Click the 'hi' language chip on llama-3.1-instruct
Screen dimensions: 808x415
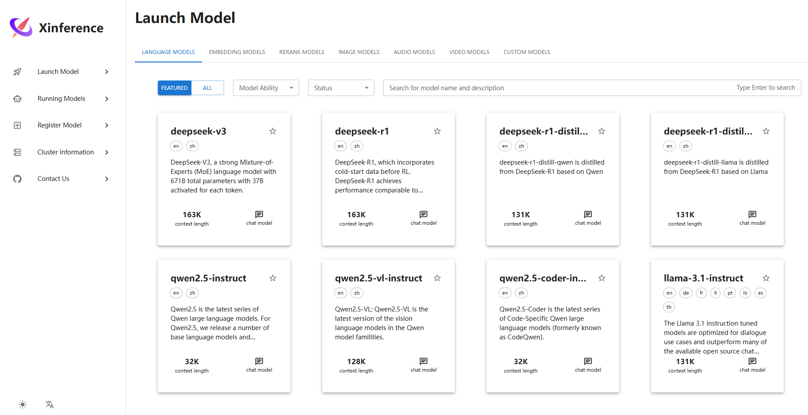[x=745, y=293]
